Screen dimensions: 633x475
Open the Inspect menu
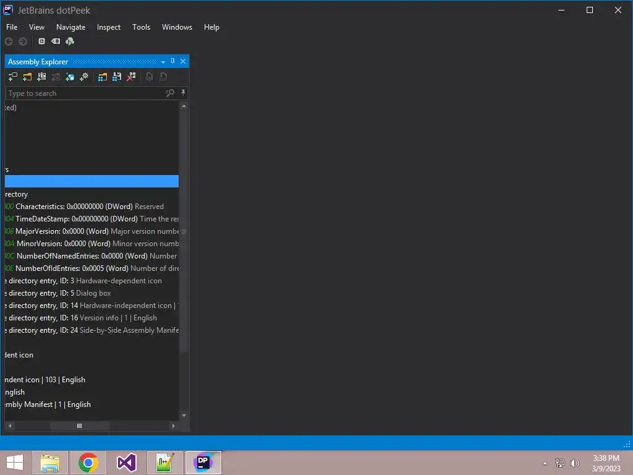[109, 27]
